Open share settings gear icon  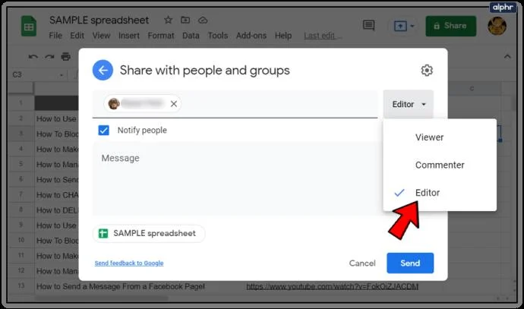coord(427,70)
